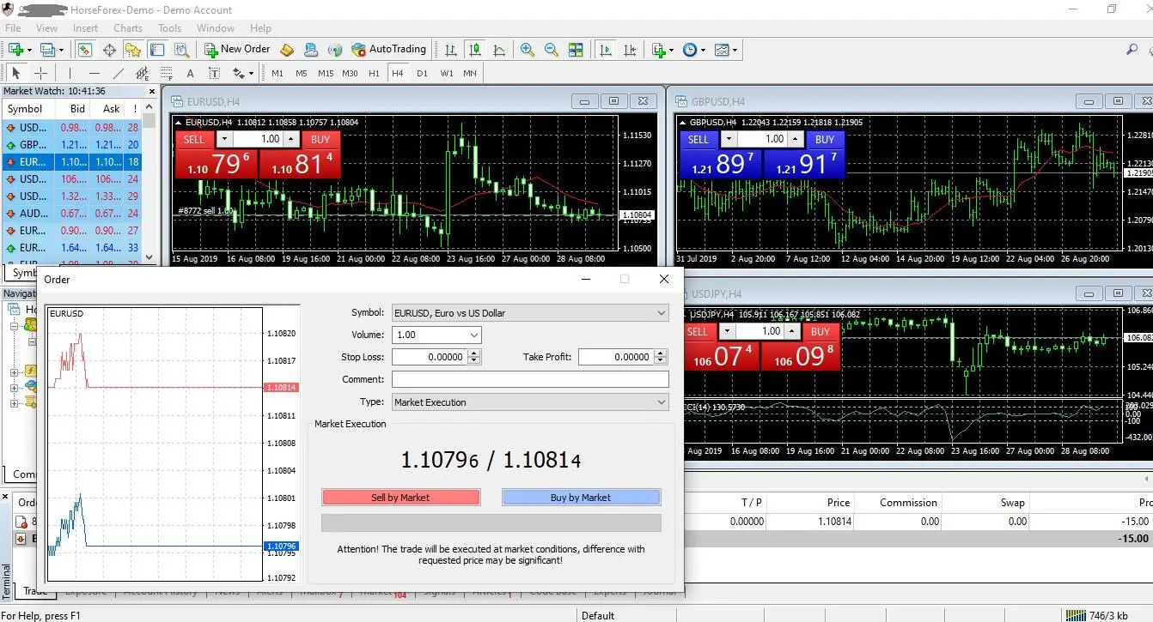Viewport: 1153px width, 622px height.
Task: Click the Stop Loss value field
Action: pyautogui.click(x=431, y=357)
